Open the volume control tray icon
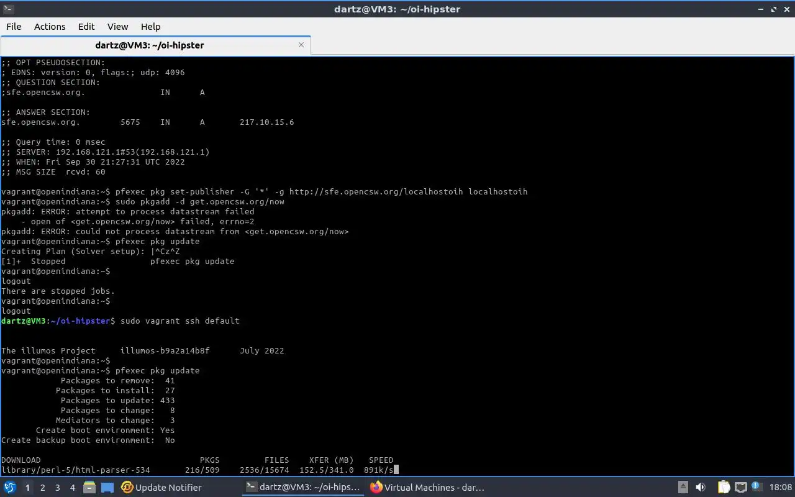 [701, 488]
